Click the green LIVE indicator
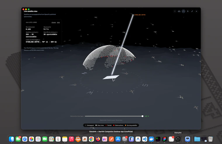Screen dimensions: 222x144 [147, 116]
